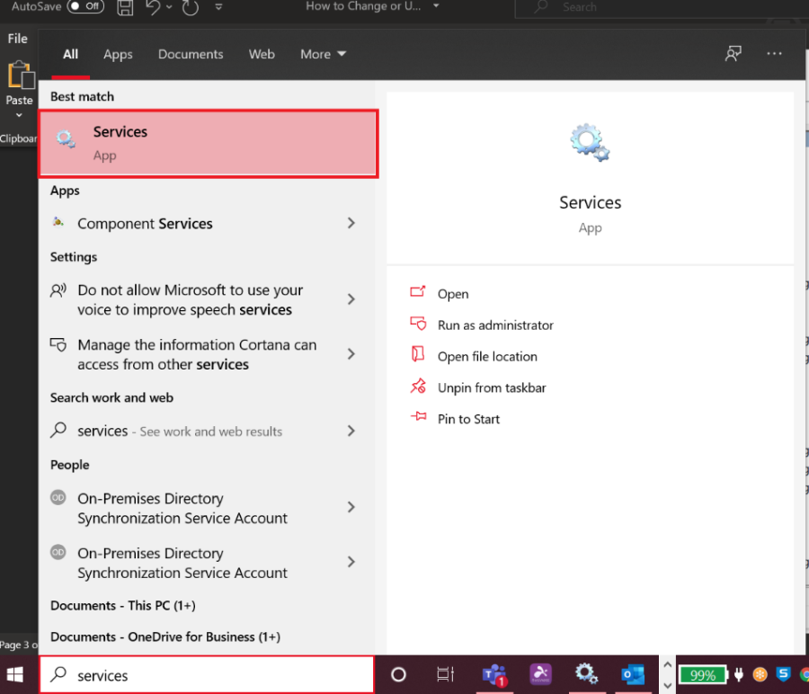Open the File menu in Word
This screenshot has height=694, width=809.
18,39
